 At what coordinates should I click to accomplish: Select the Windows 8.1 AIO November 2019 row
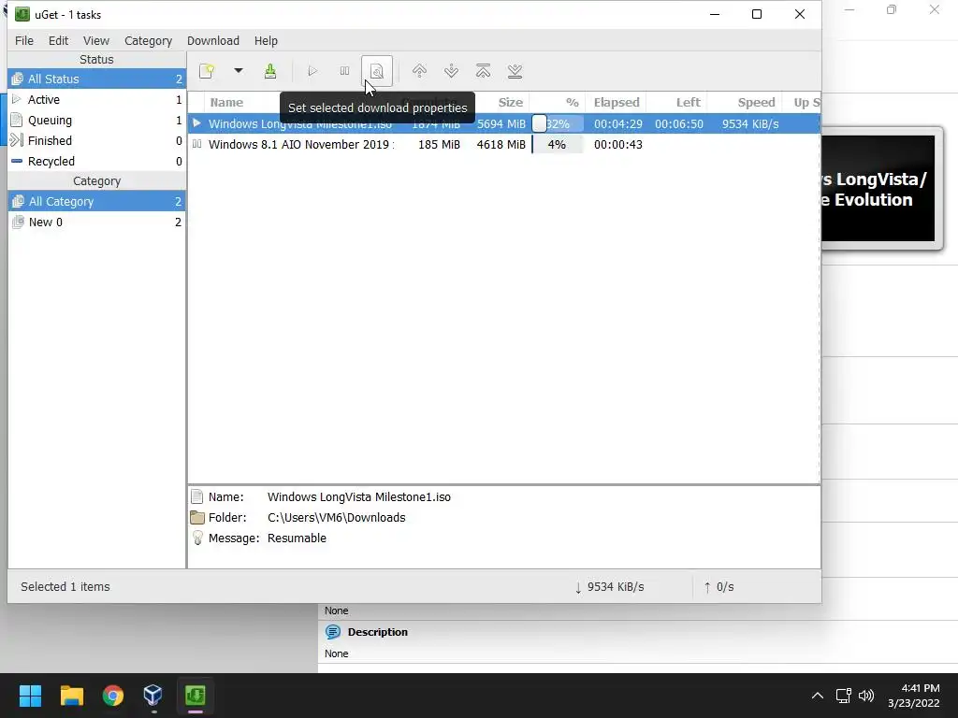(504, 145)
